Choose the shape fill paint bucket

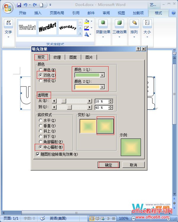[87, 21]
